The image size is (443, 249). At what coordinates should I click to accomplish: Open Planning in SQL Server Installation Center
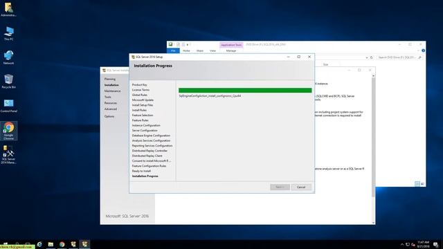pyautogui.click(x=110, y=79)
